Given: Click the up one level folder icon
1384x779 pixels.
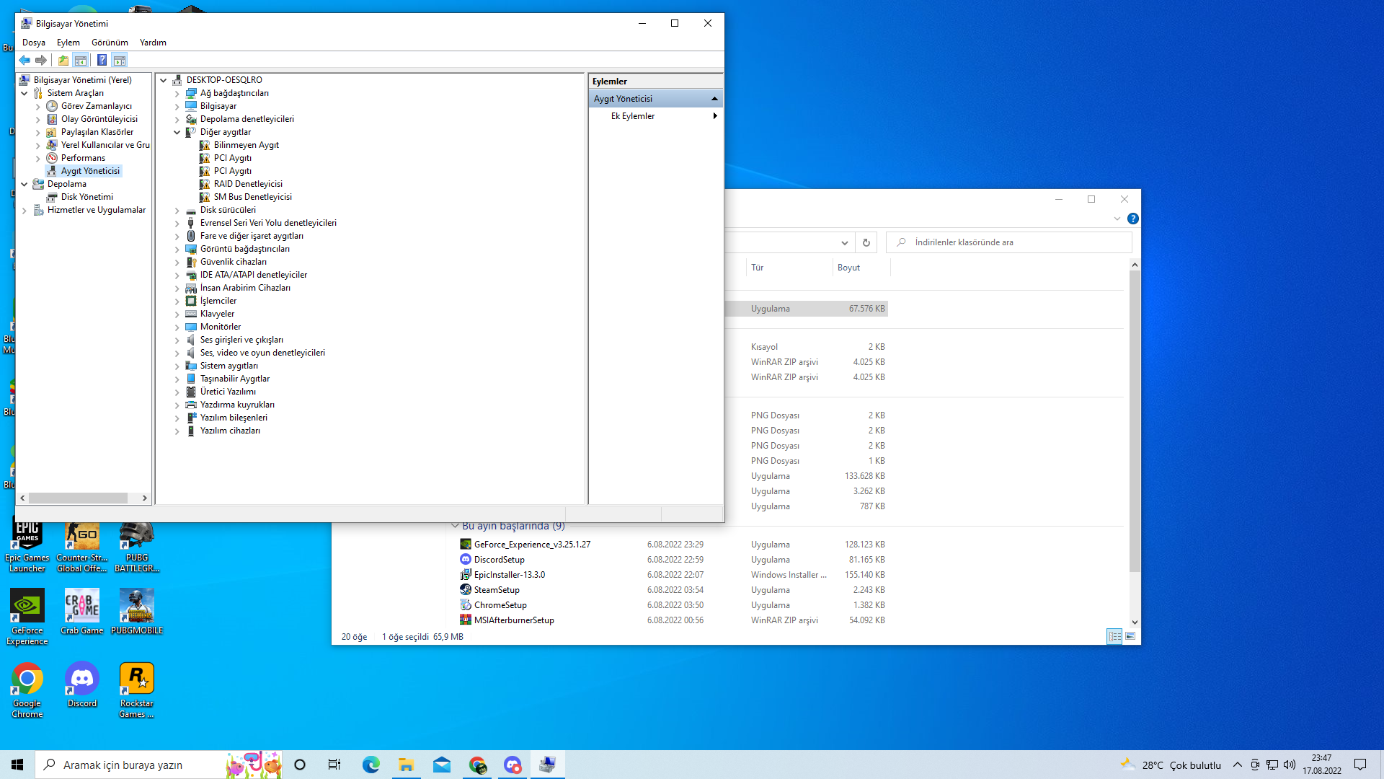Looking at the screenshot, I should (63, 61).
